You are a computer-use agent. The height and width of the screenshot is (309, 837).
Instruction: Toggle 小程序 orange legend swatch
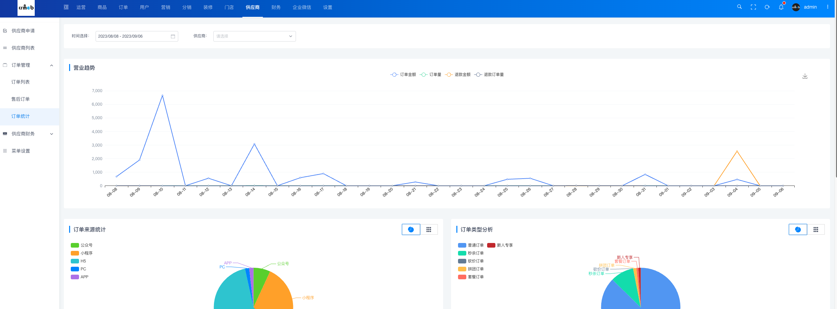75,253
